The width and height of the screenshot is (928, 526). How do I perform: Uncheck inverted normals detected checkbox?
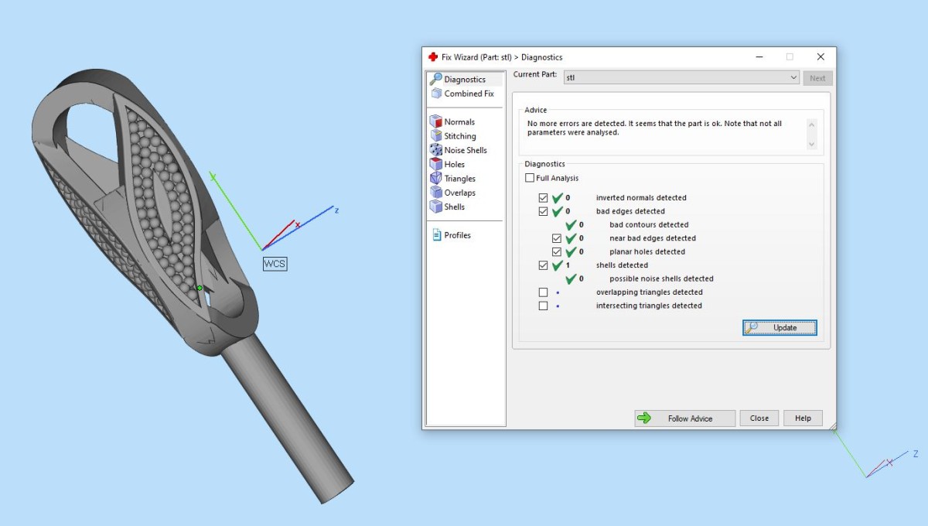[x=543, y=198]
